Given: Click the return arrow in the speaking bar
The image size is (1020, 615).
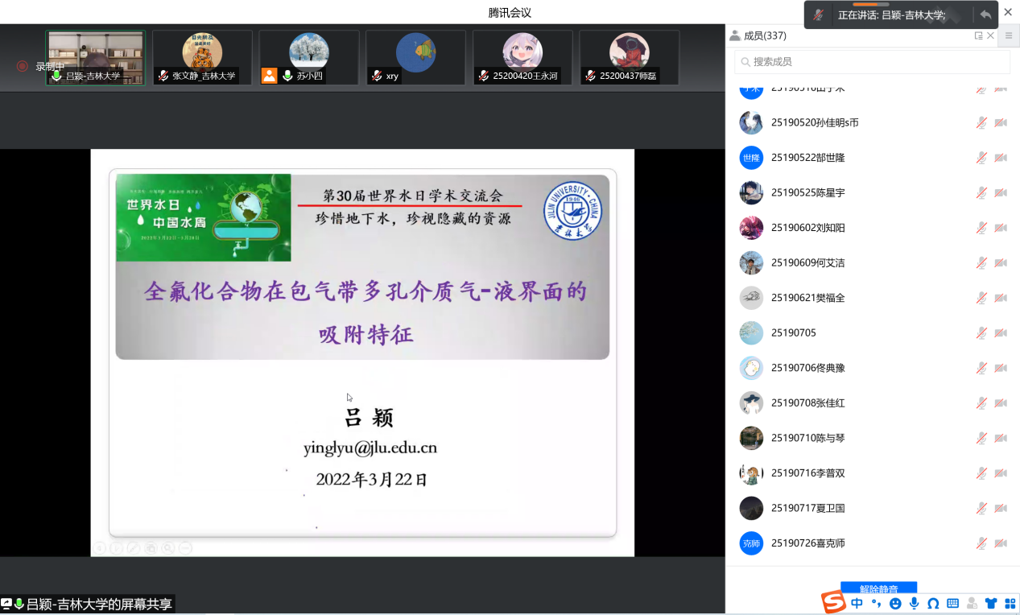Looking at the screenshot, I should 985,15.
